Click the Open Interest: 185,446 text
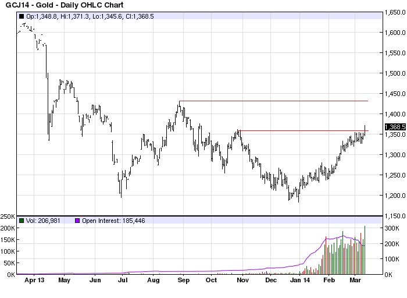This screenshot has height=298, width=407. click(113, 221)
